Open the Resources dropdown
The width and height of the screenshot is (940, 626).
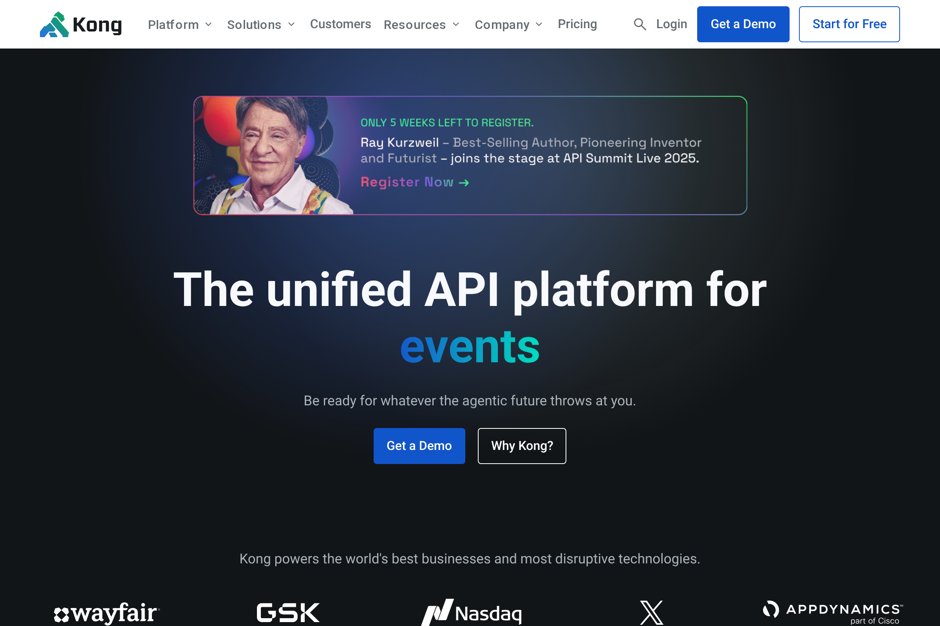point(422,25)
